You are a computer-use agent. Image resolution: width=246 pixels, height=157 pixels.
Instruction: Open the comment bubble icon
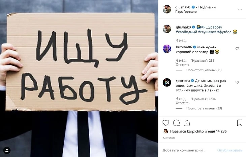[x=176, y=123]
